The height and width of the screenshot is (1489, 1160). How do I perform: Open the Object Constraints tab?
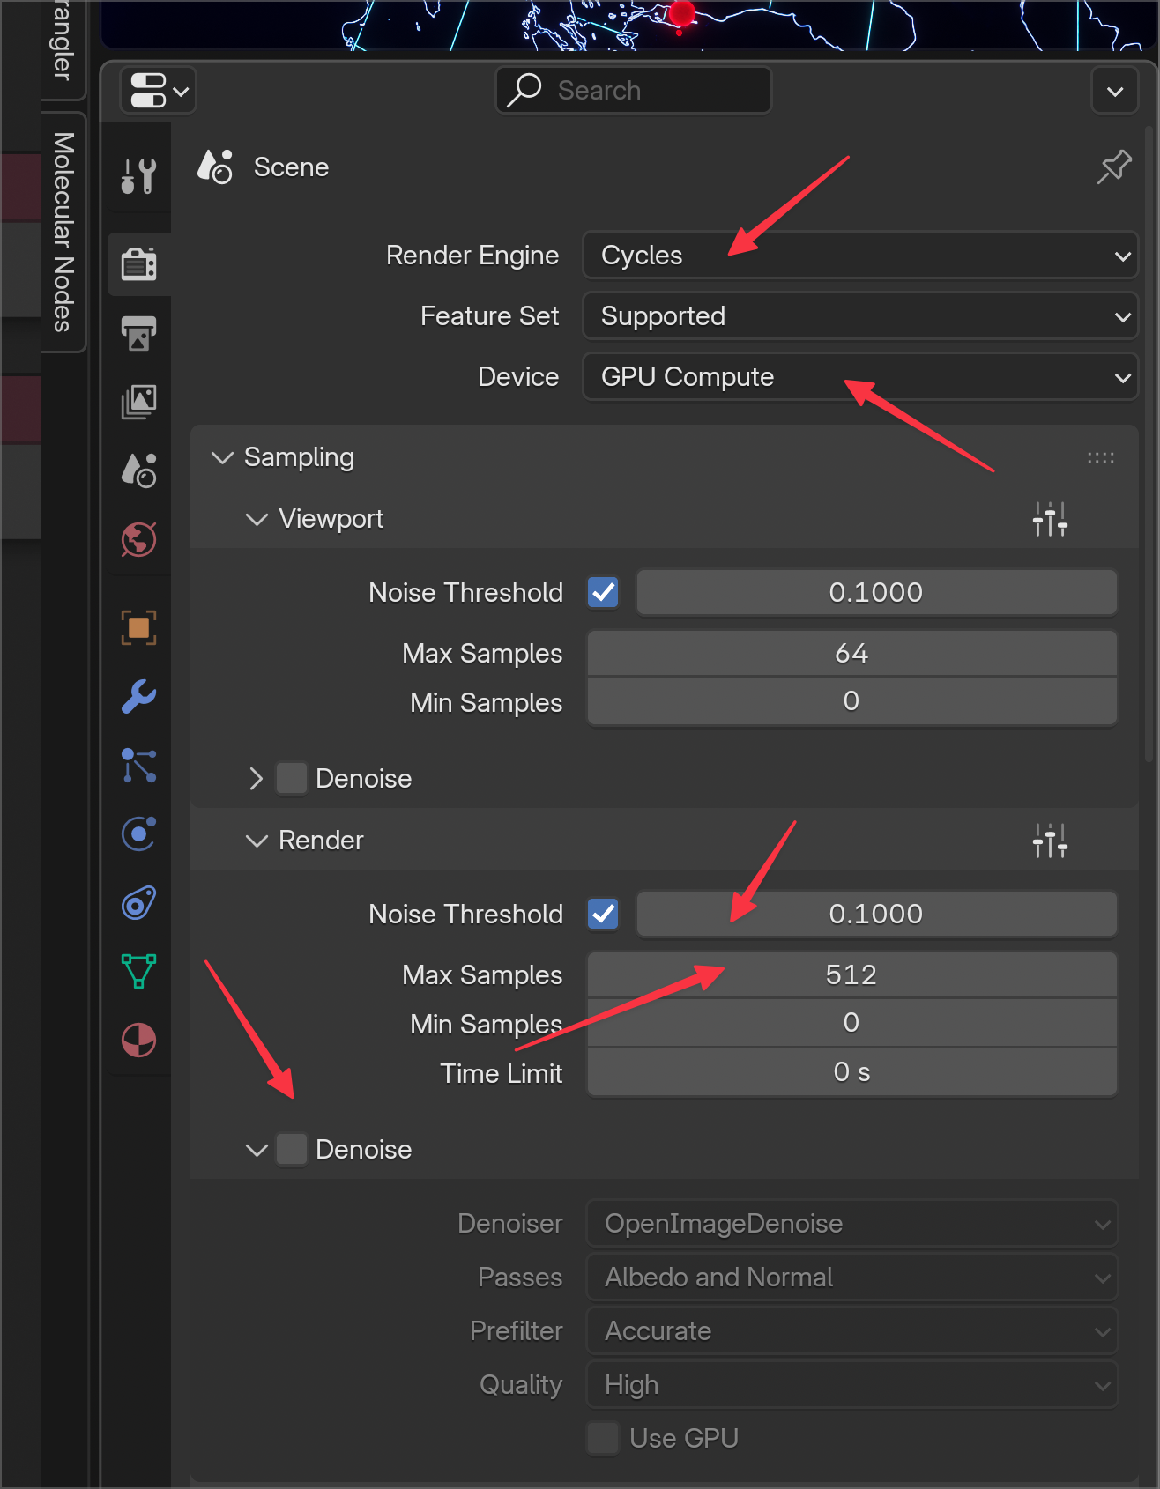pos(139,902)
